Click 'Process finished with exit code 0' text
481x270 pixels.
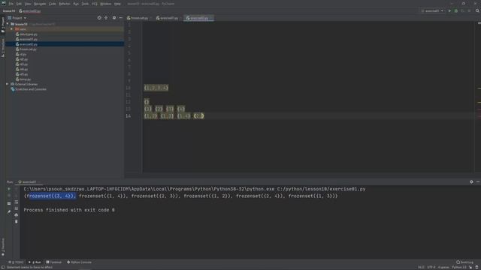pos(69,210)
